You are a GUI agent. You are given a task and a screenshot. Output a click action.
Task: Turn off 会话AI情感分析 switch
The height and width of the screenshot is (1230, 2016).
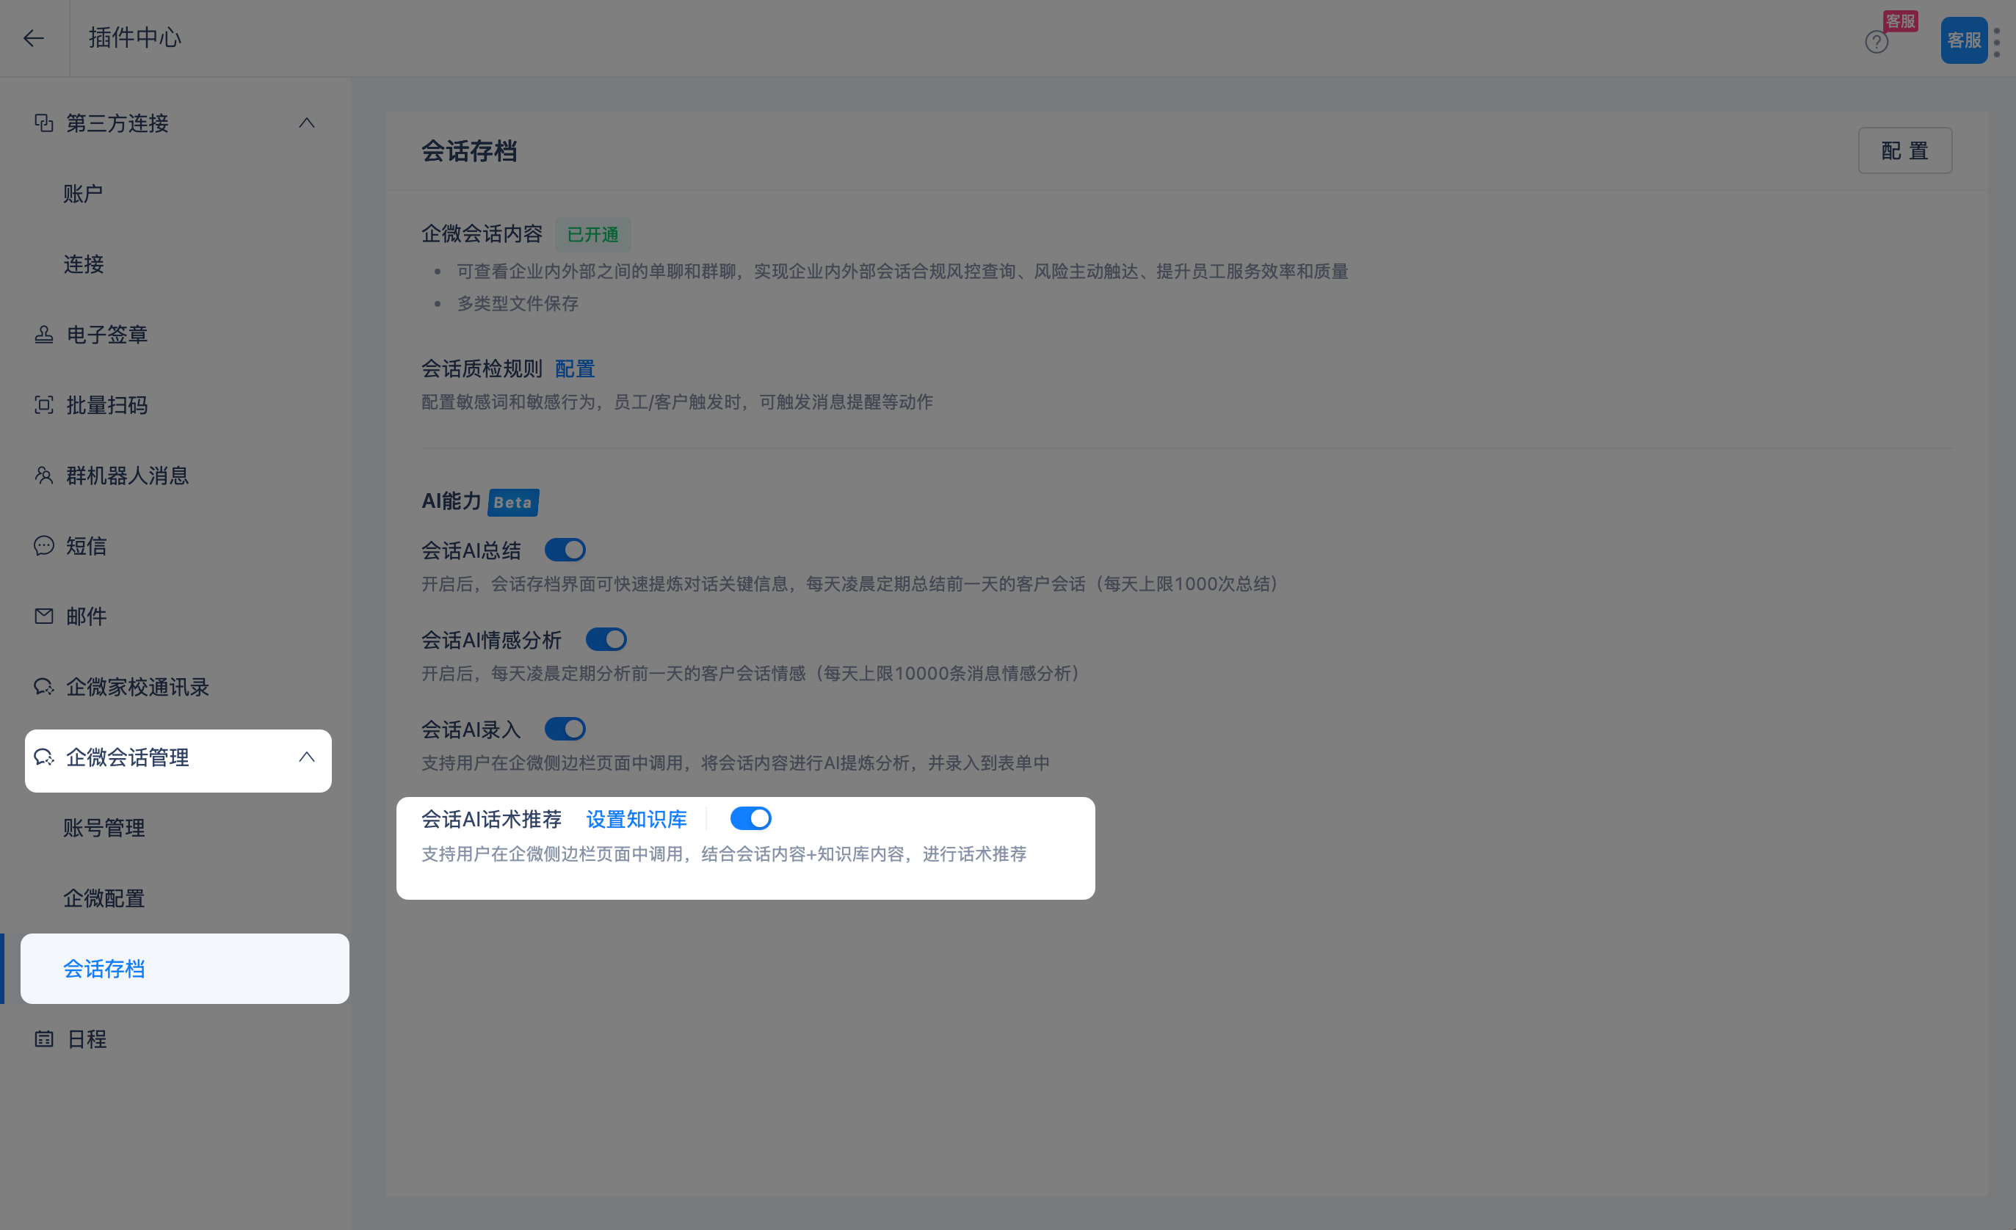pyautogui.click(x=606, y=639)
